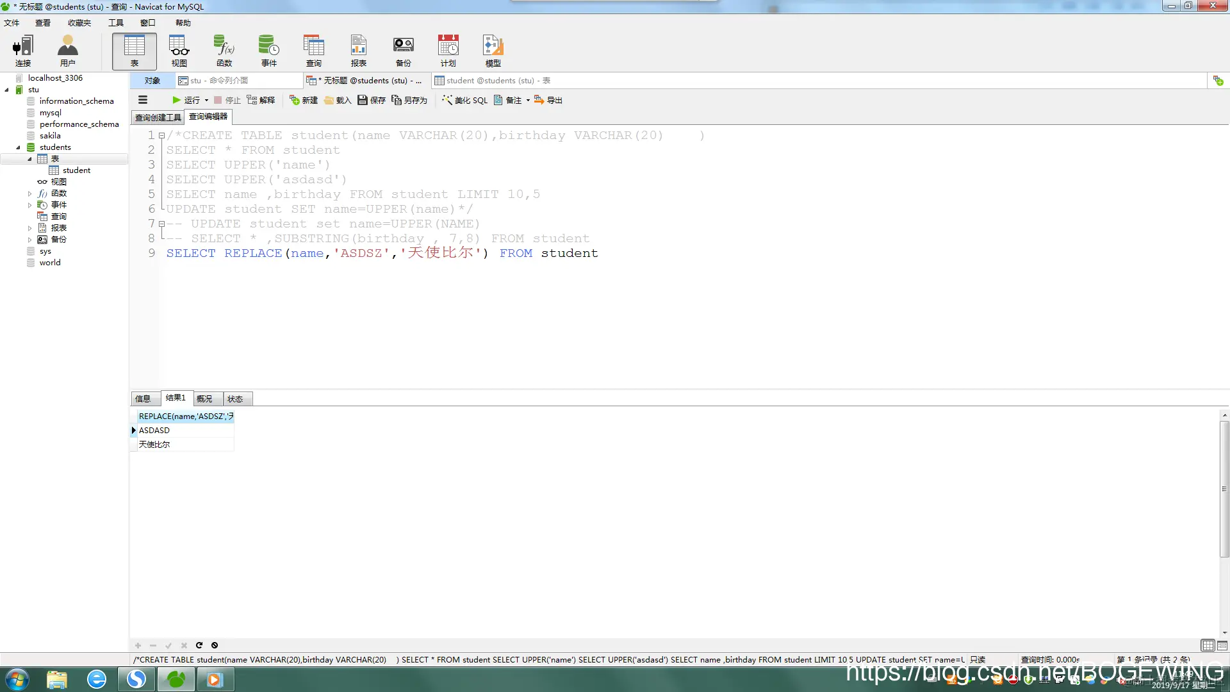Switch to grid view icon at bottom right
Screen dimensions: 1230x692
tap(1208, 645)
